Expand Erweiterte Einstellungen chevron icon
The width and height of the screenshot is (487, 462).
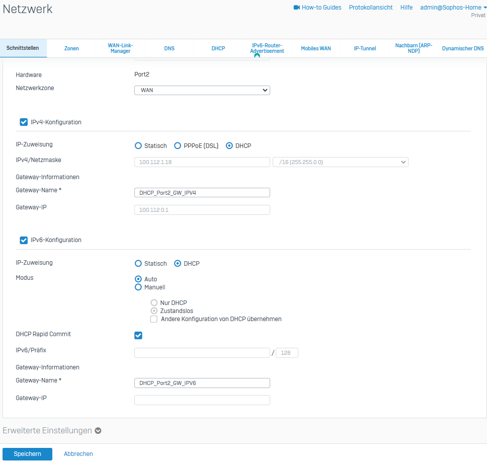tap(98, 431)
